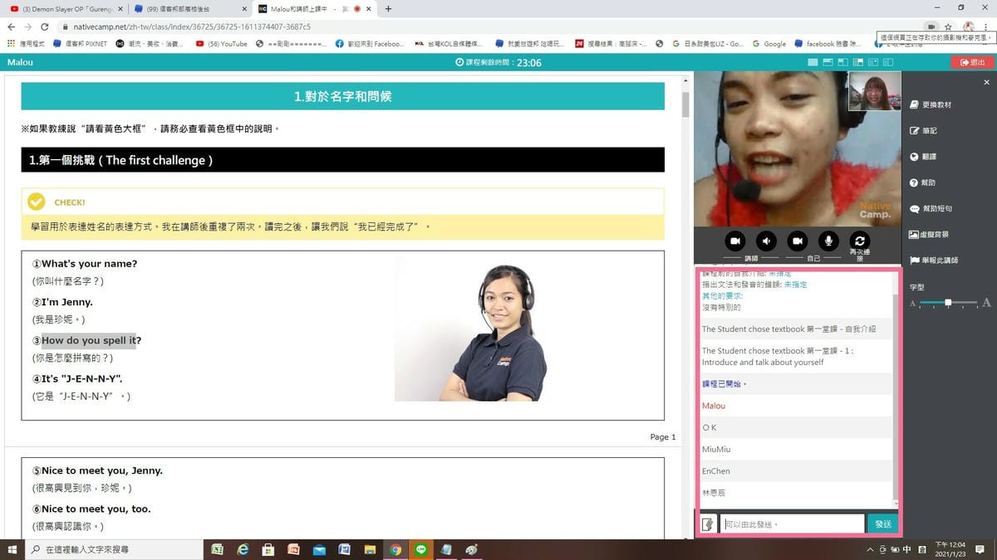The height and width of the screenshot is (560, 997).
Task: Expand the hidden taskbar tray icons
Action: 871,549
